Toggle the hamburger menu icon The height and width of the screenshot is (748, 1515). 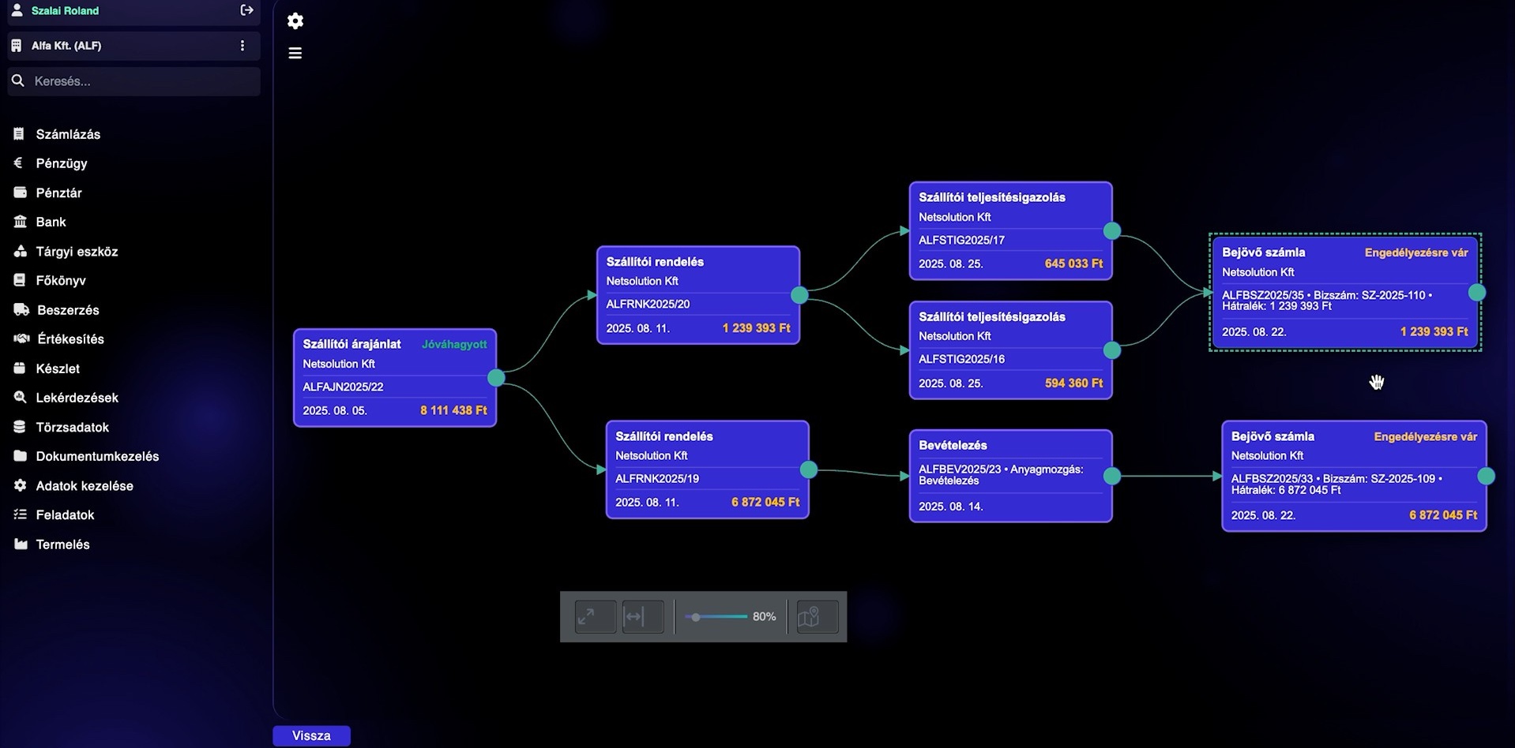295,53
